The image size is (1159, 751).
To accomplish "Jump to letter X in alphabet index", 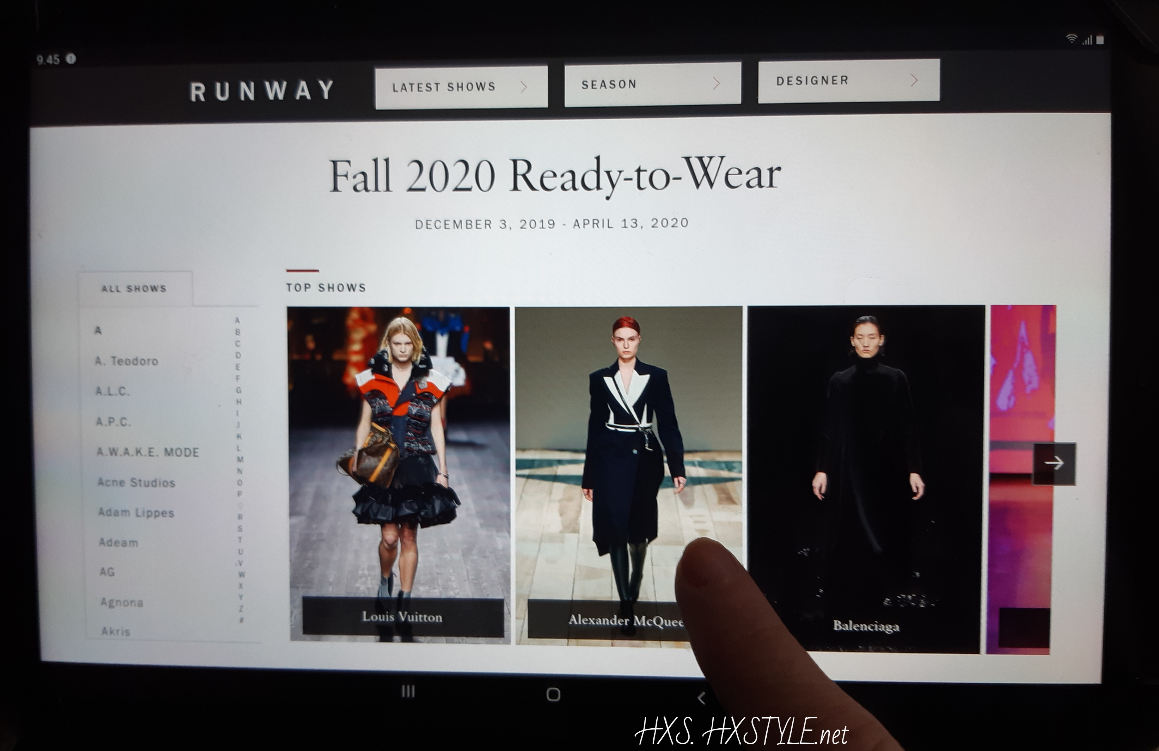I will coord(241,586).
